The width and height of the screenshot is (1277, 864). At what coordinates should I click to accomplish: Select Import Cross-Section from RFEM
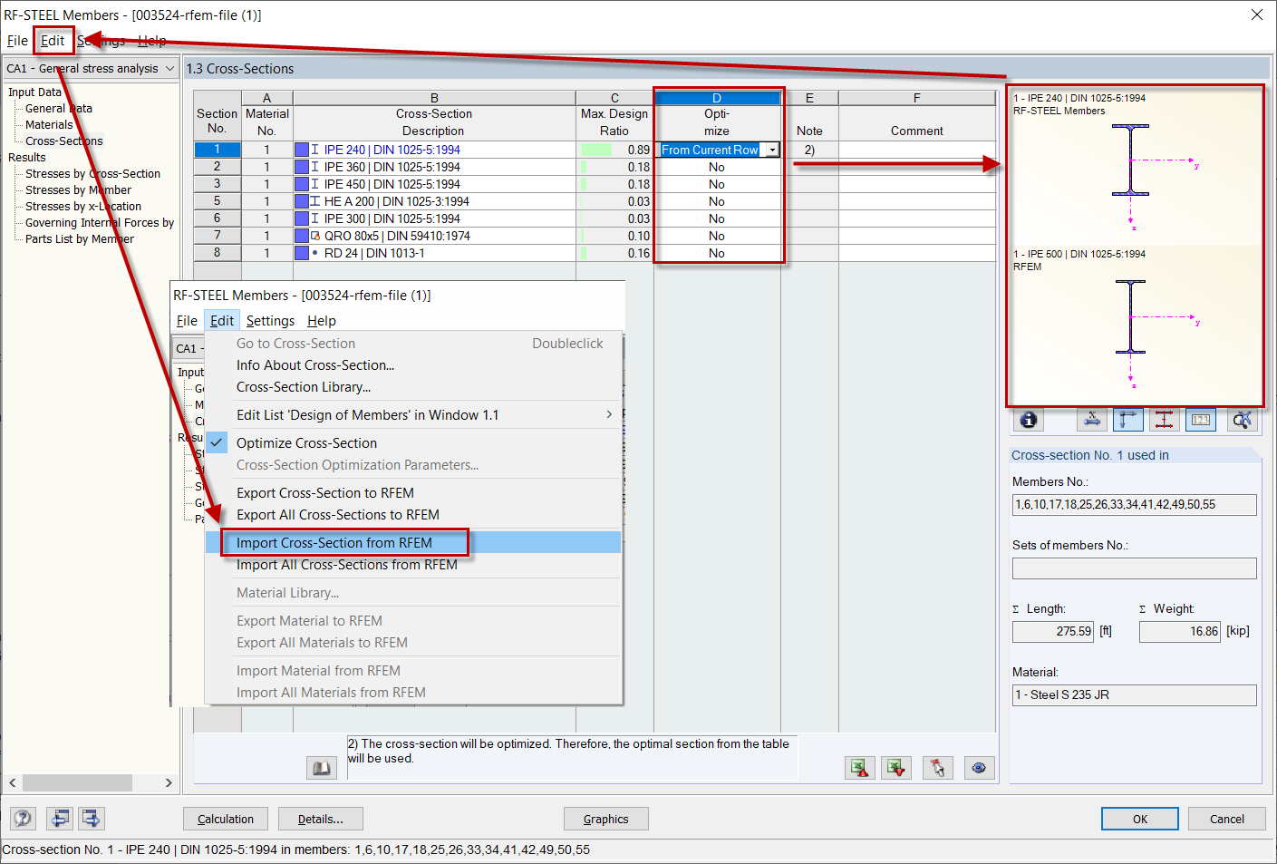point(334,543)
